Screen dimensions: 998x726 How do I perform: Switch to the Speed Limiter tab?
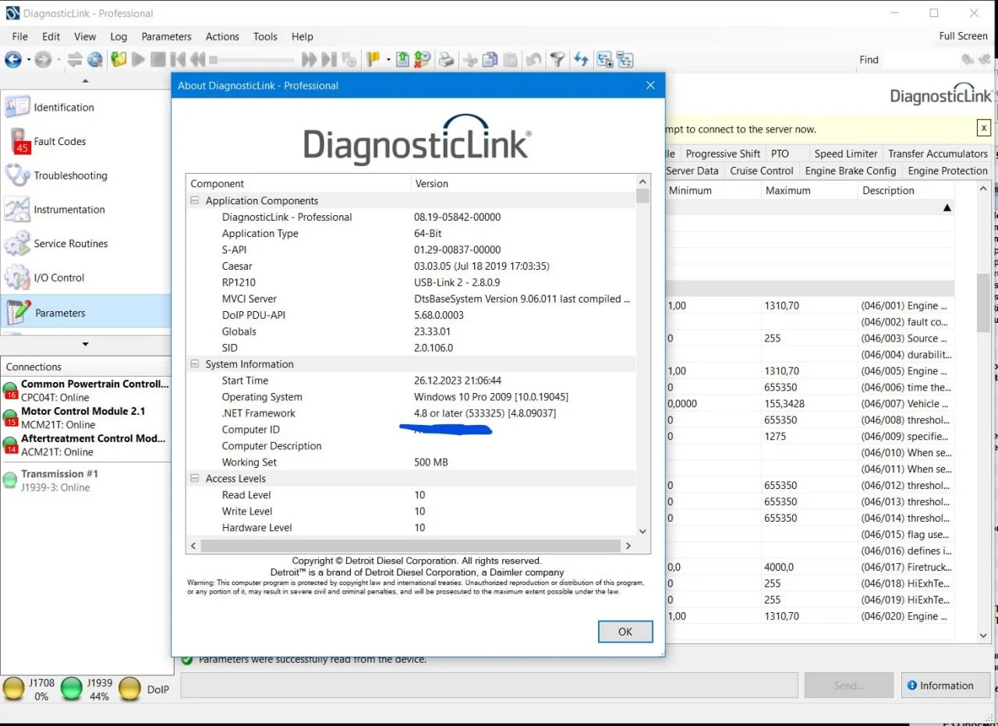click(845, 154)
